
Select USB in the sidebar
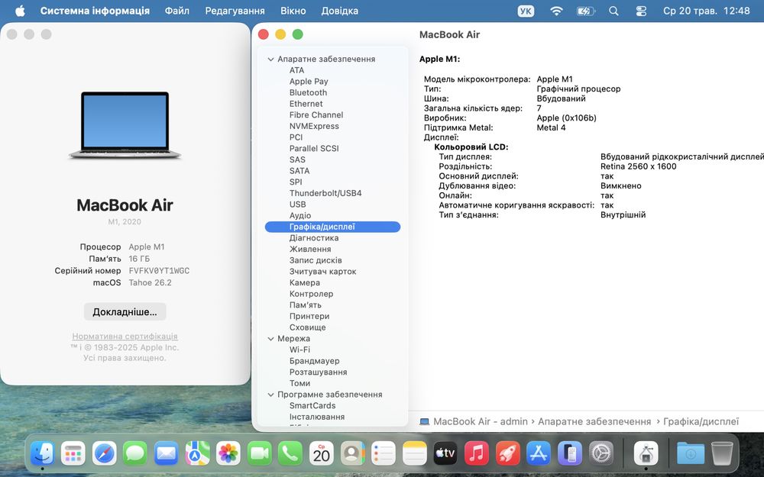coord(298,205)
